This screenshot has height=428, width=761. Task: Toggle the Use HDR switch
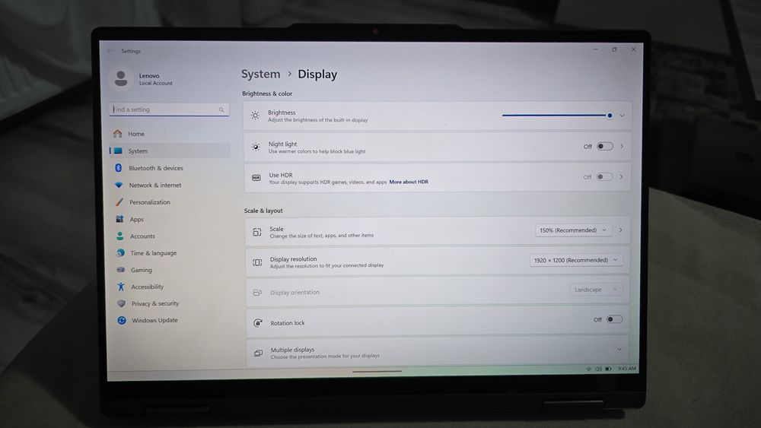tap(604, 177)
